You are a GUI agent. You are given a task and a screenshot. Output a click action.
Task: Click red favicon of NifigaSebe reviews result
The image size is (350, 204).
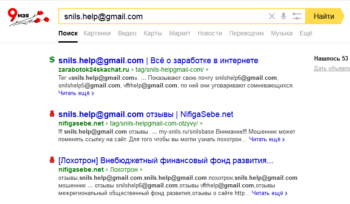click(x=52, y=114)
